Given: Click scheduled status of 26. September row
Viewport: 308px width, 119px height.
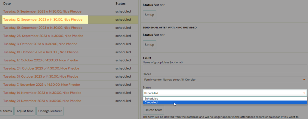Looking at the screenshot, I should [123, 36].
